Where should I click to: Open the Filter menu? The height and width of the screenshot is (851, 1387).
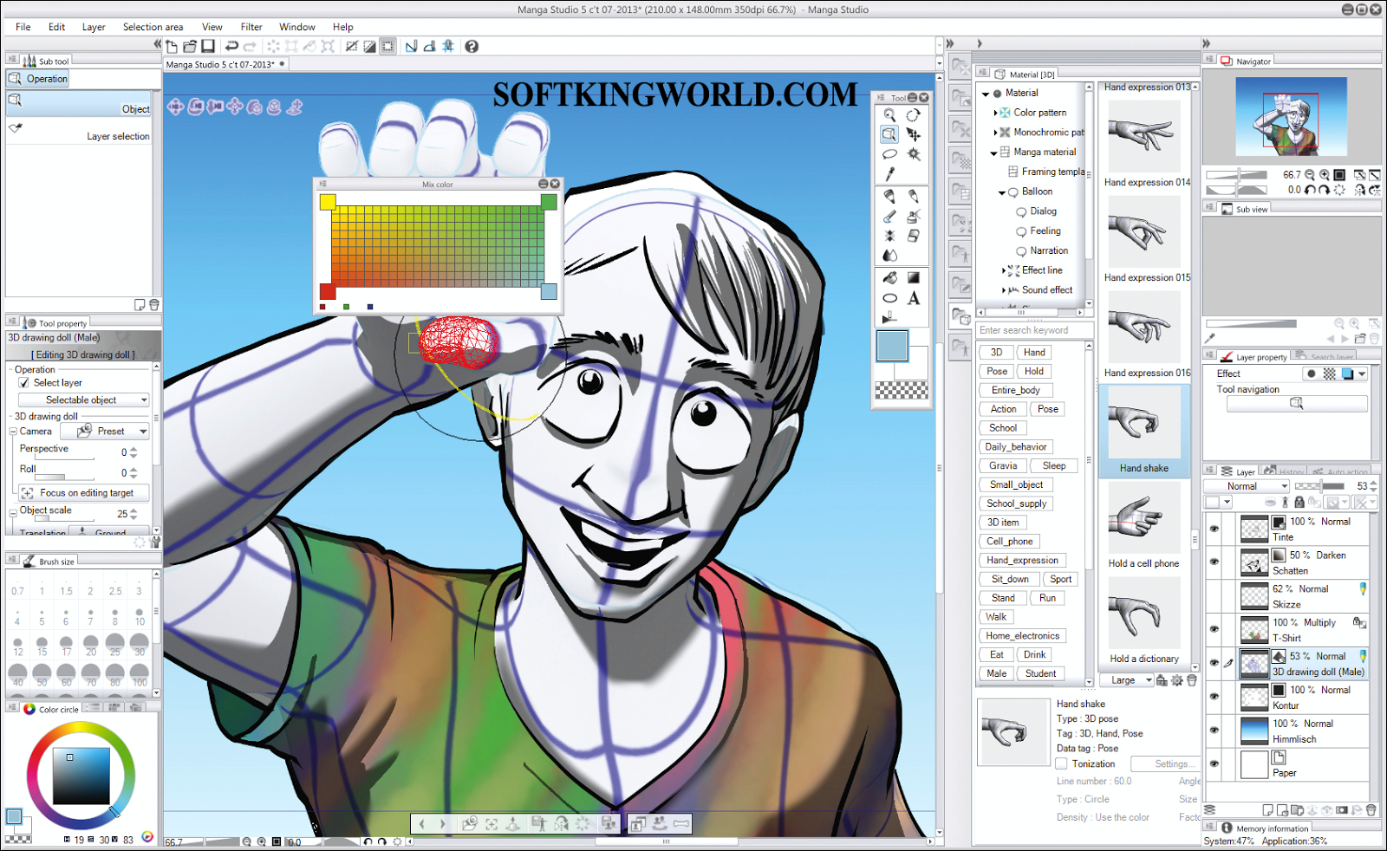[251, 27]
